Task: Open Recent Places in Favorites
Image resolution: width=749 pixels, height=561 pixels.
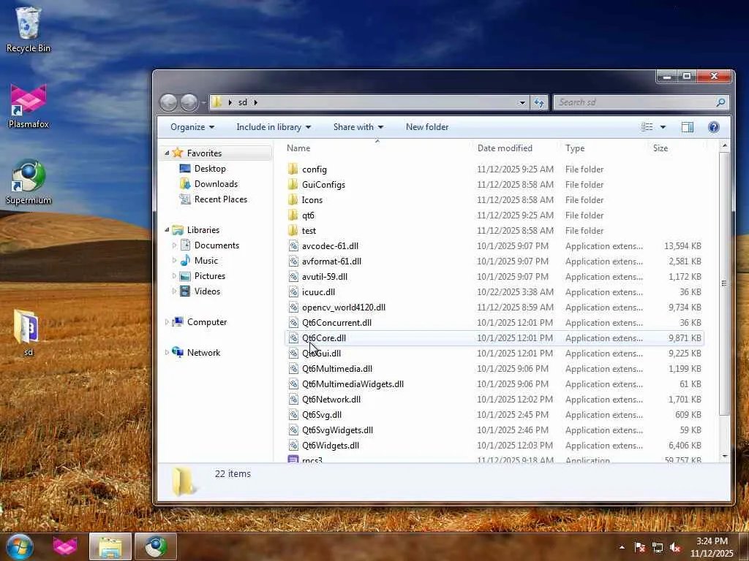Action: click(x=221, y=199)
